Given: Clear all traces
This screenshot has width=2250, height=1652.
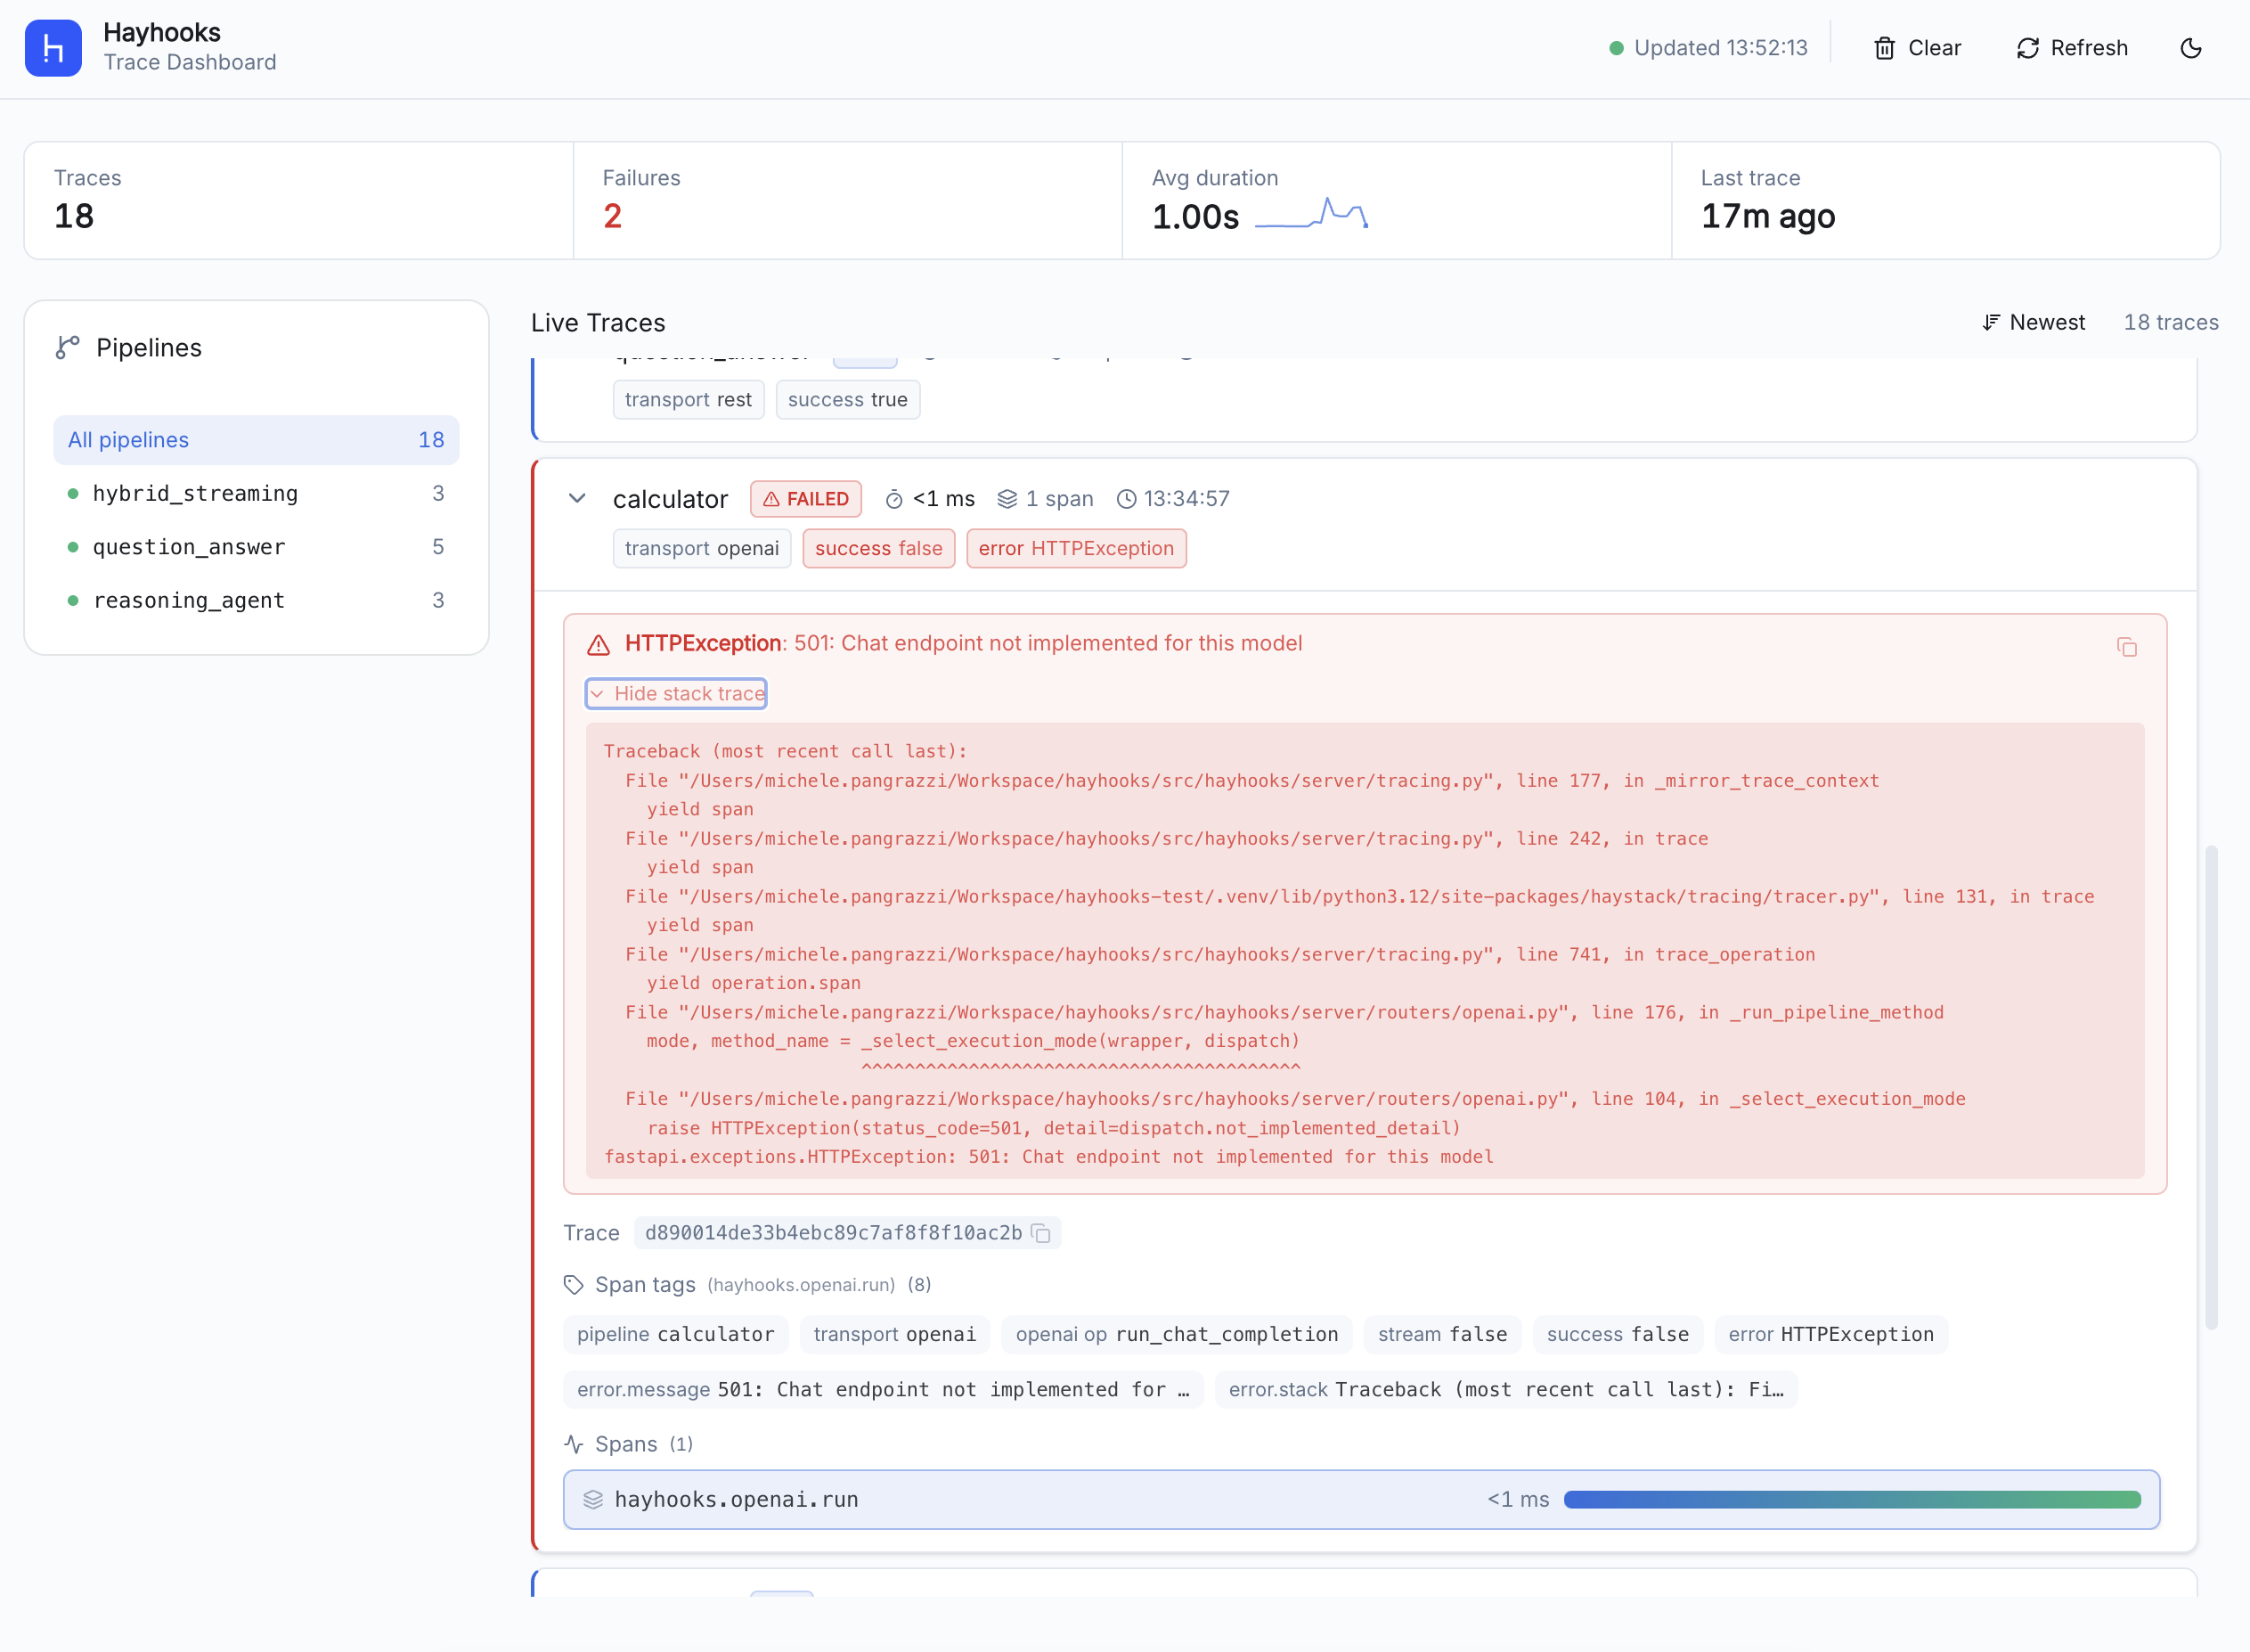Looking at the screenshot, I should tap(1917, 48).
